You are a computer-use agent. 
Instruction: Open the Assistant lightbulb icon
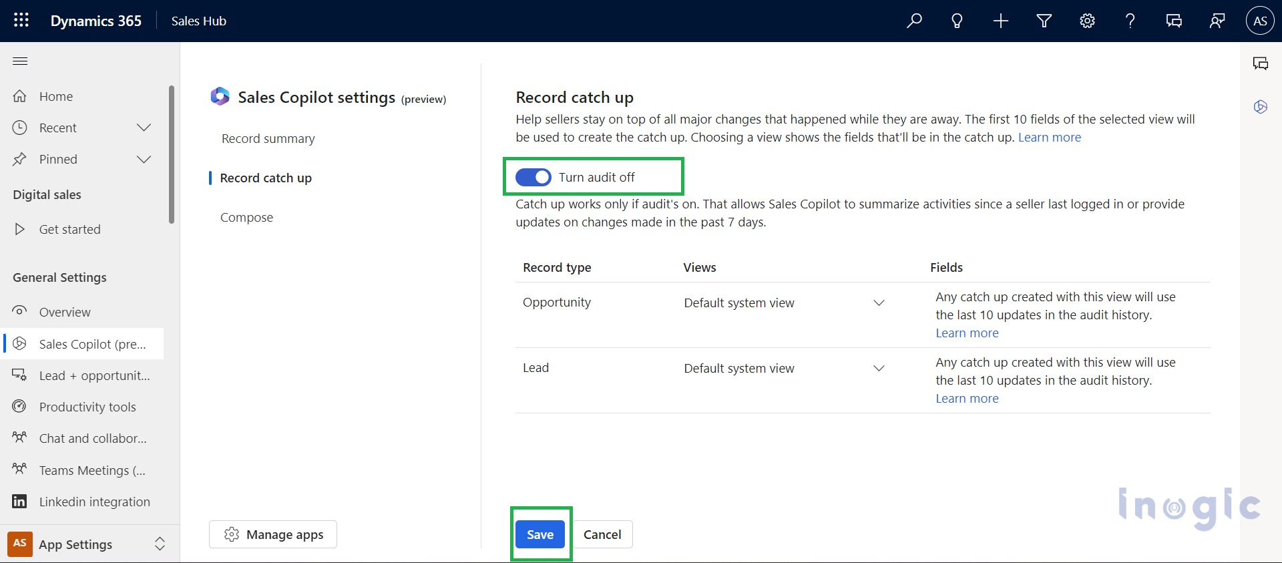(957, 21)
